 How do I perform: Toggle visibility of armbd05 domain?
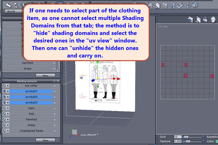[4, 97]
